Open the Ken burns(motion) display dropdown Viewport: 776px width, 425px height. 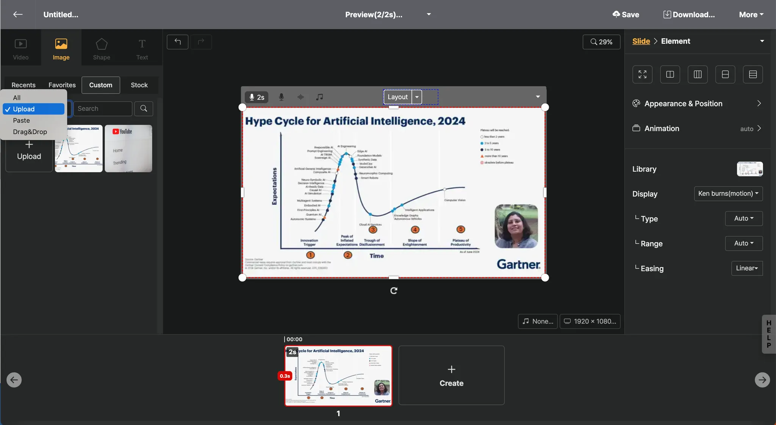point(728,194)
